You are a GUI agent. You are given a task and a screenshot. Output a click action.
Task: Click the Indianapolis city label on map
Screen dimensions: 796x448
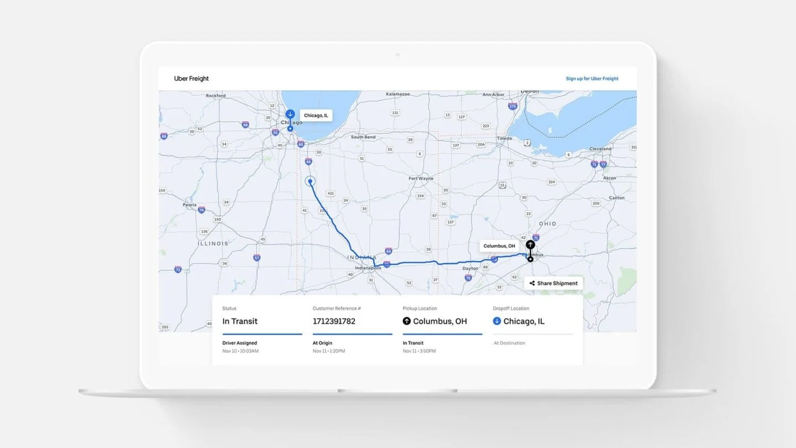pyautogui.click(x=368, y=268)
